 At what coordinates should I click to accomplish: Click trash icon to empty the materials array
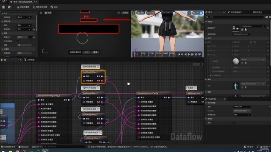255,42
